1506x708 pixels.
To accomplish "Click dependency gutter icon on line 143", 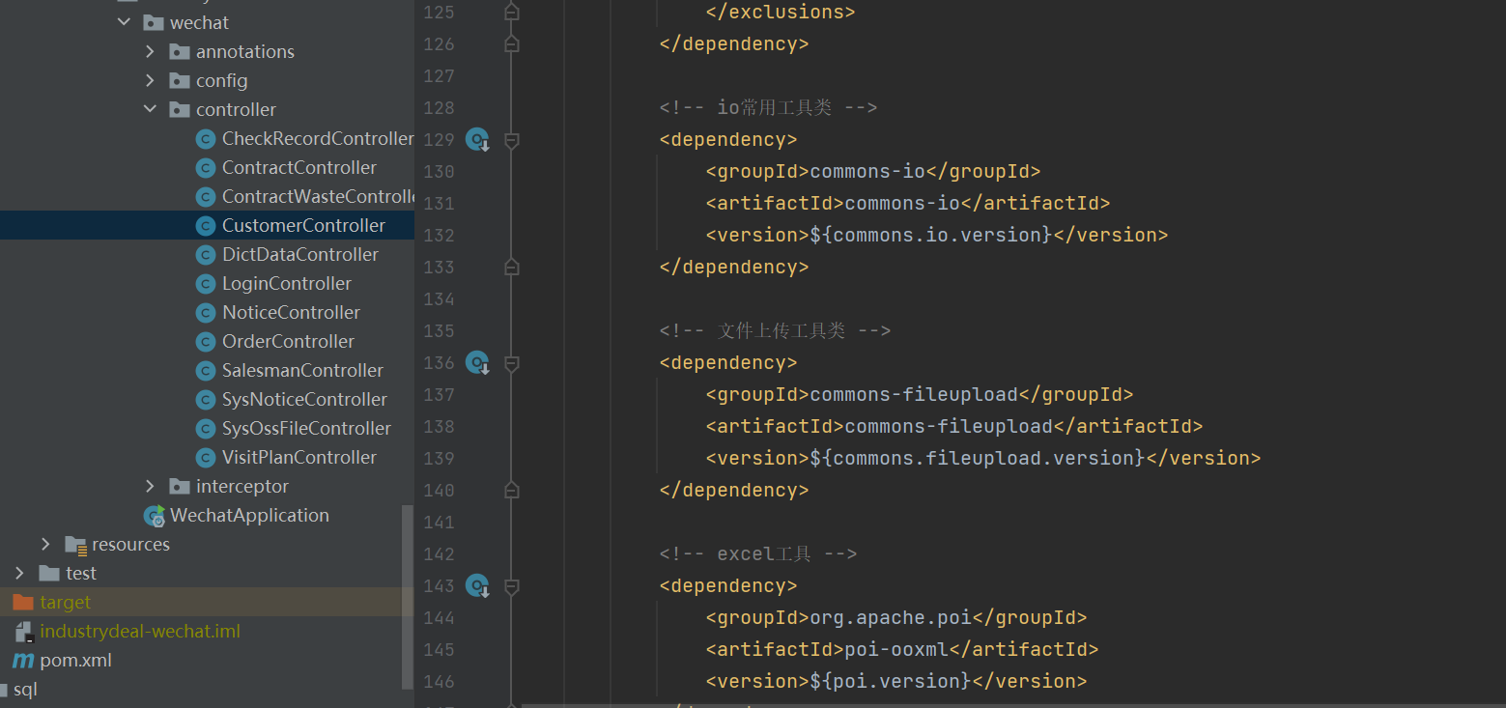I will [x=477, y=586].
